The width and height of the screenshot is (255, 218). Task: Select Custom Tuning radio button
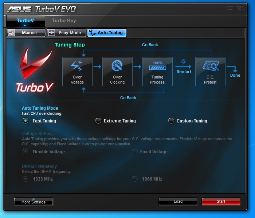coord(171,121)
